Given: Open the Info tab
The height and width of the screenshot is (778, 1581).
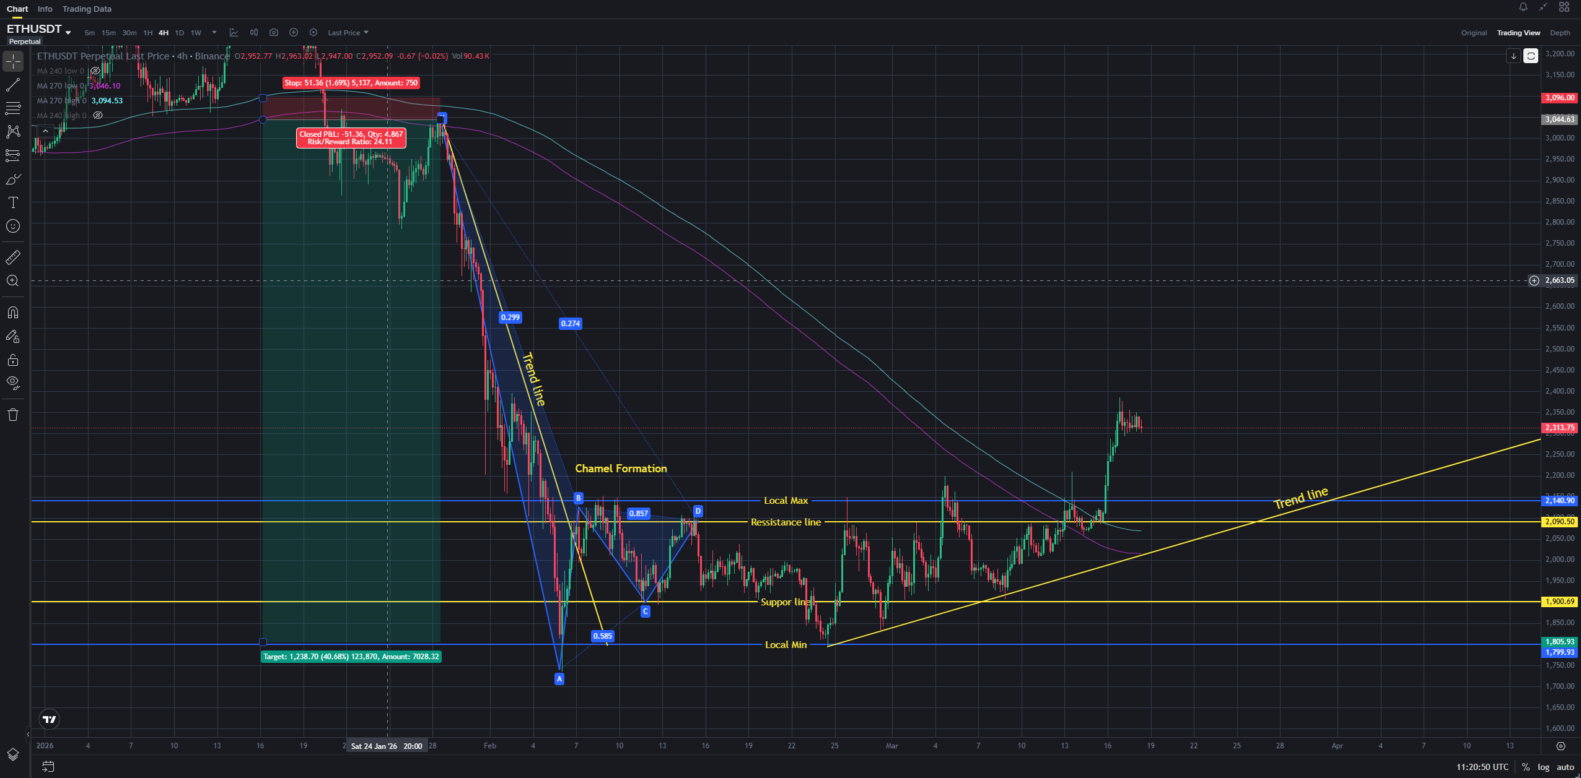Looking at the screenshot, I should [45, 9].
